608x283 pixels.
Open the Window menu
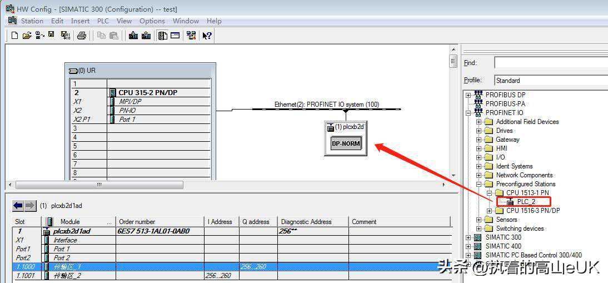[x=186, y=21]
